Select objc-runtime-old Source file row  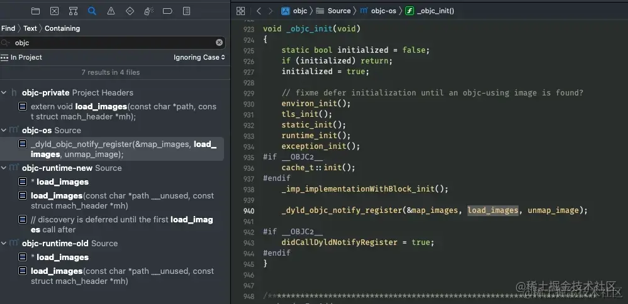click(70, 243)
